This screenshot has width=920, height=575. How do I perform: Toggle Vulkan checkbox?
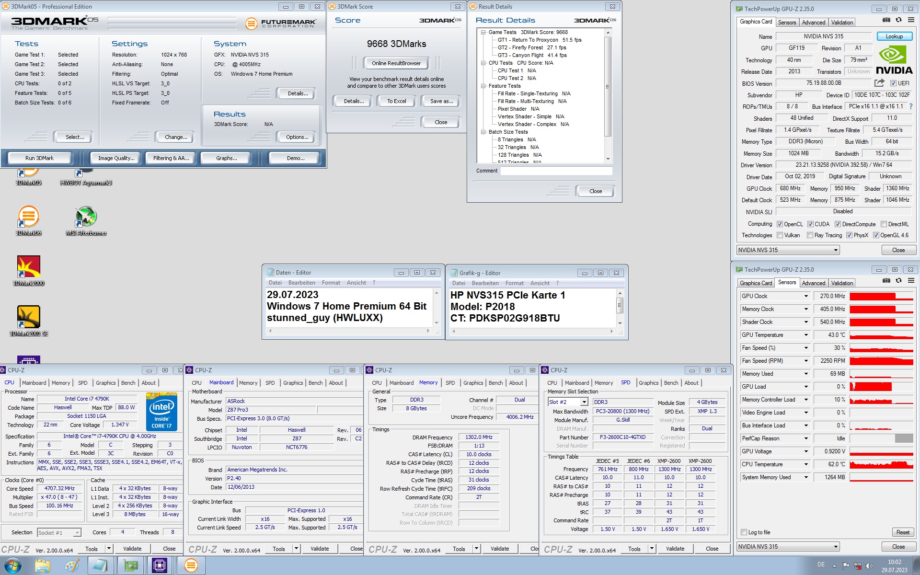(x=780, y=235)
